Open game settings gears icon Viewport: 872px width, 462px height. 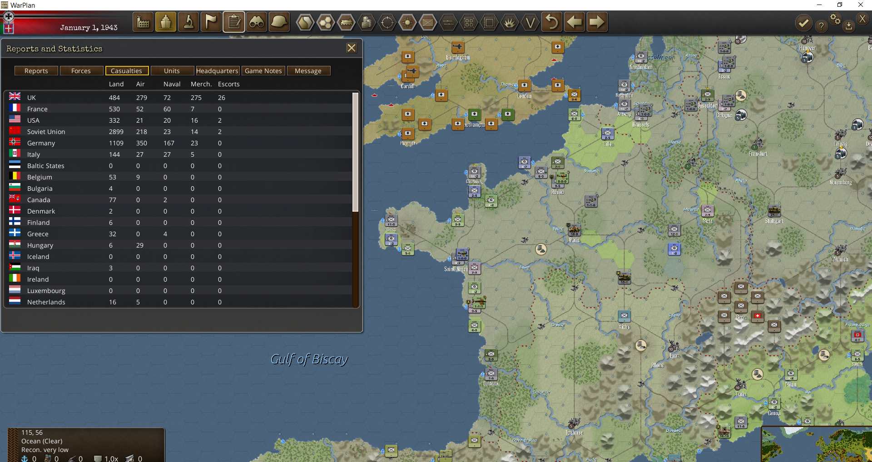click(836, 19)
